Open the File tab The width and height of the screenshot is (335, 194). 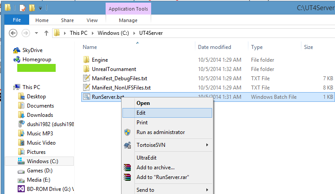tap(17, 20)
